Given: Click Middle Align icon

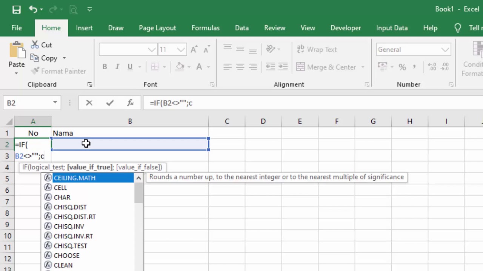Looking at the screenshot, I should tap(240, 49).
